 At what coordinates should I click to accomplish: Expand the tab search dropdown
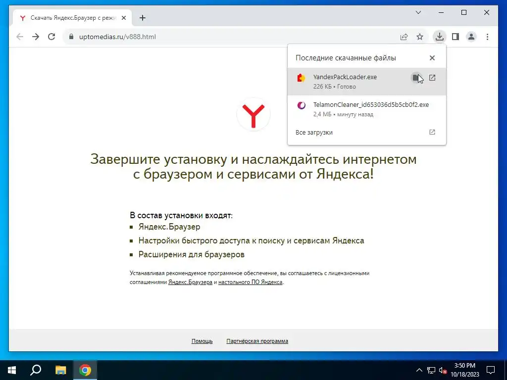[418, 12]
